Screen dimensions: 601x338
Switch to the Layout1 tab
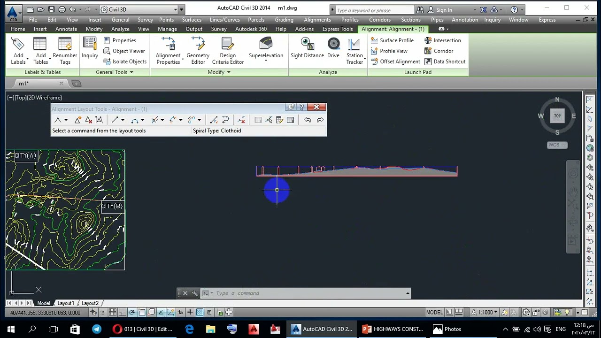(66, 303)
